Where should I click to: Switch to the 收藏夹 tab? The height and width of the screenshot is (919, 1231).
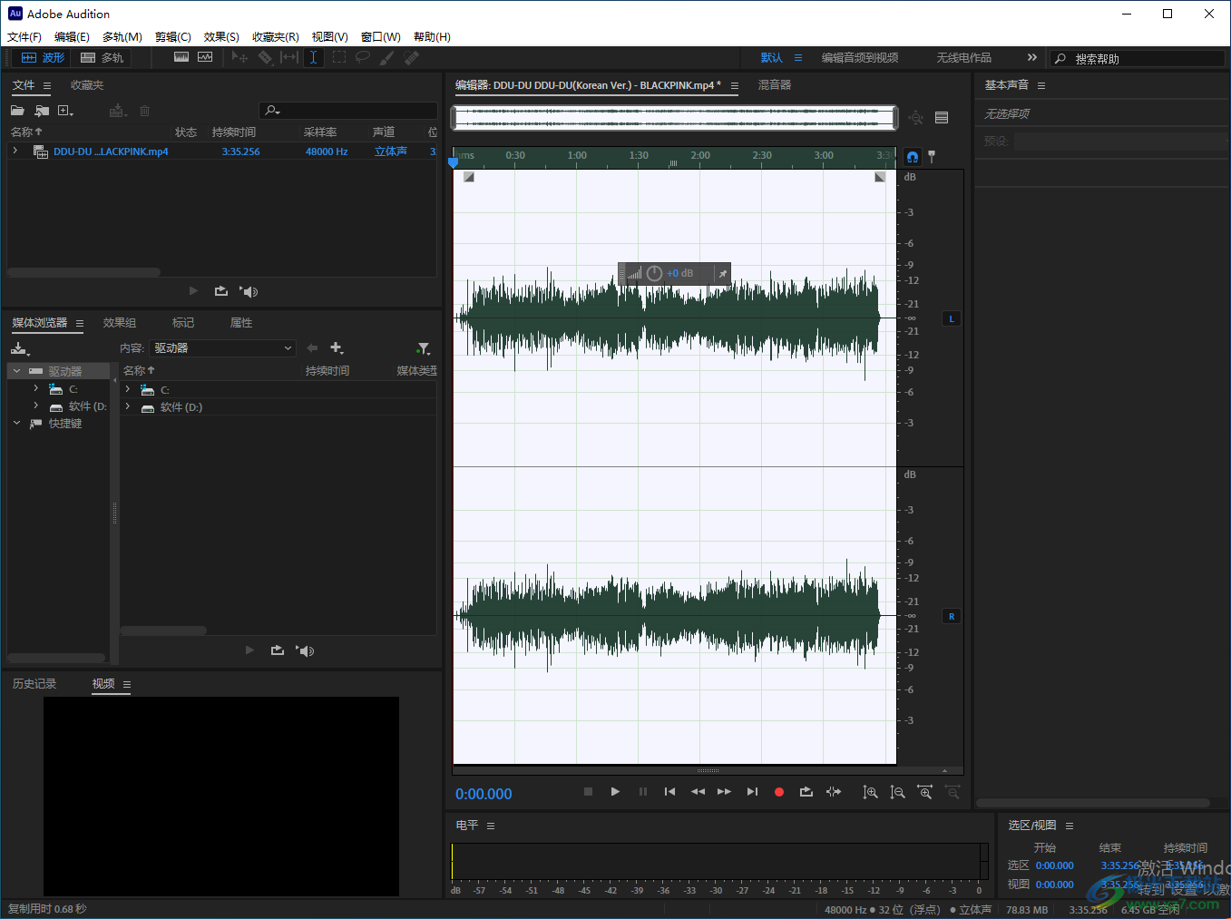tap(87, 85)
